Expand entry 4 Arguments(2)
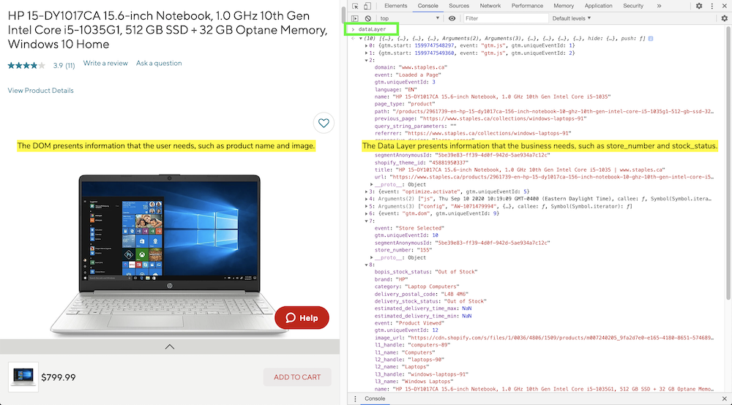The width and height of the screenshot is (732, 405). pos(367,199)
